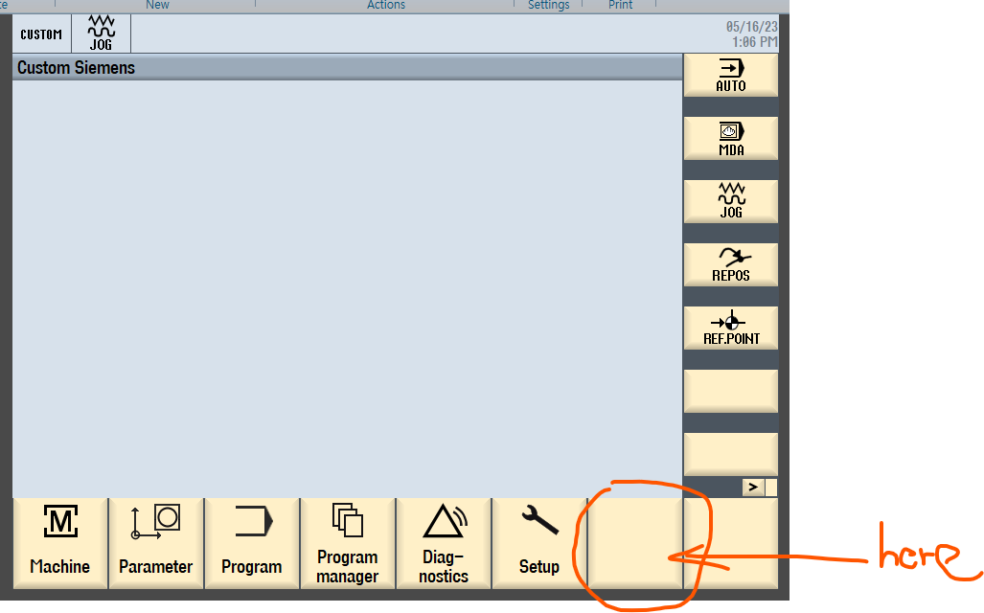Switch to MDA mode
Viewport: 984px width, 613px height.
(730, 139)
